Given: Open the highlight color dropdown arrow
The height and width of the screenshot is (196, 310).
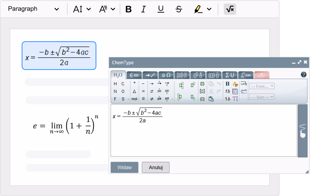Looking at the screenshot, I should (x=209, y=9).
